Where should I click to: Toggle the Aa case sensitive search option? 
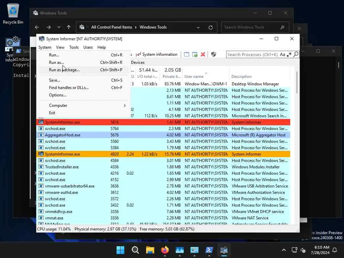point(283,54)
